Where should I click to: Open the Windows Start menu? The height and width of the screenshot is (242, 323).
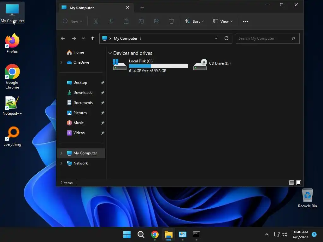(127, 234)
